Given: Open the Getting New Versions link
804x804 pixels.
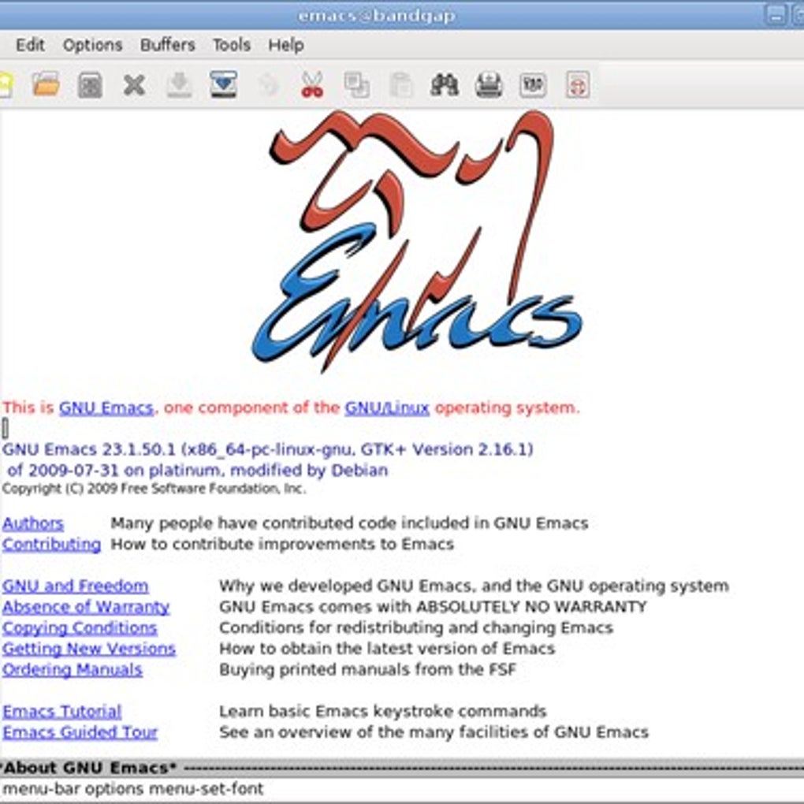Looking at the screenshot, I should 89,650.
